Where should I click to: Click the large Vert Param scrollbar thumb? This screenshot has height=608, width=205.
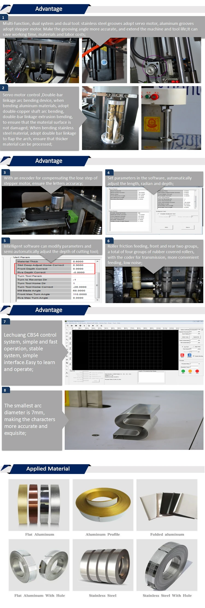[97, 285]
